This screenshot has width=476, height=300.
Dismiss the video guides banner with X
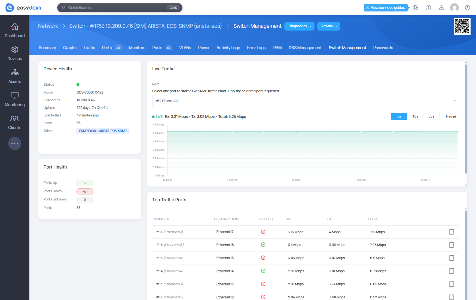368,8
